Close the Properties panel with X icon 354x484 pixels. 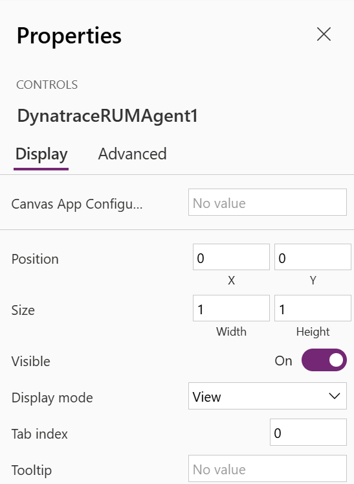[x=324, y=34]
